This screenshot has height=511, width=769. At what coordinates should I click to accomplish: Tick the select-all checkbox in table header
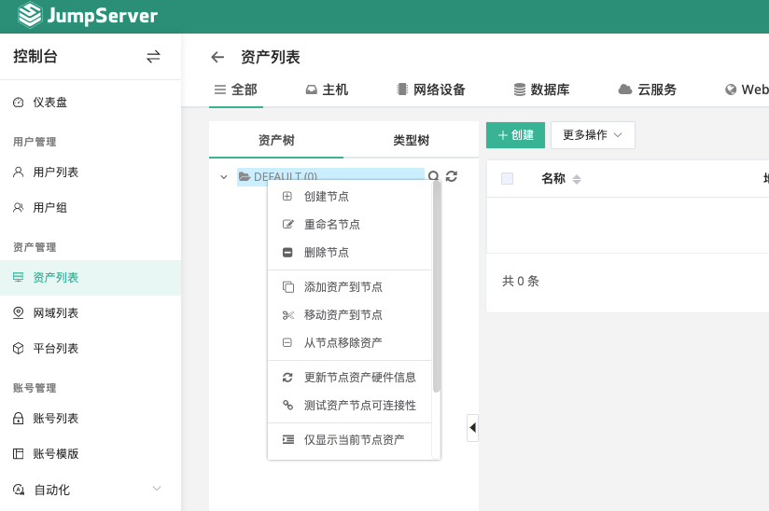pos(507,179)
